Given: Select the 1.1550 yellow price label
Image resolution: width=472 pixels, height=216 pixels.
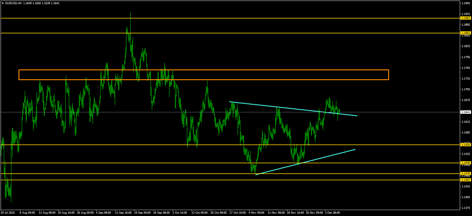Looking at the screenshot, I should click(x=466, y=145).
